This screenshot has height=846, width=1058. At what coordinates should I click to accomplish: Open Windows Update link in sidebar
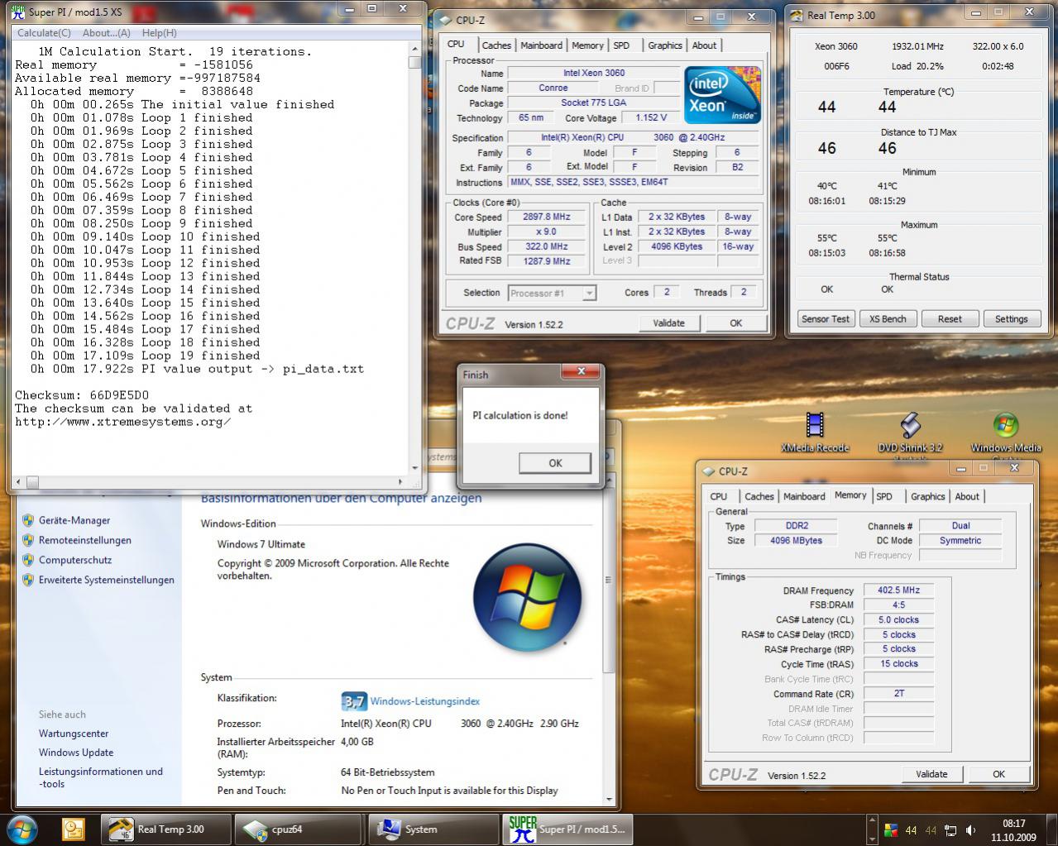click(x=76, y=753)
